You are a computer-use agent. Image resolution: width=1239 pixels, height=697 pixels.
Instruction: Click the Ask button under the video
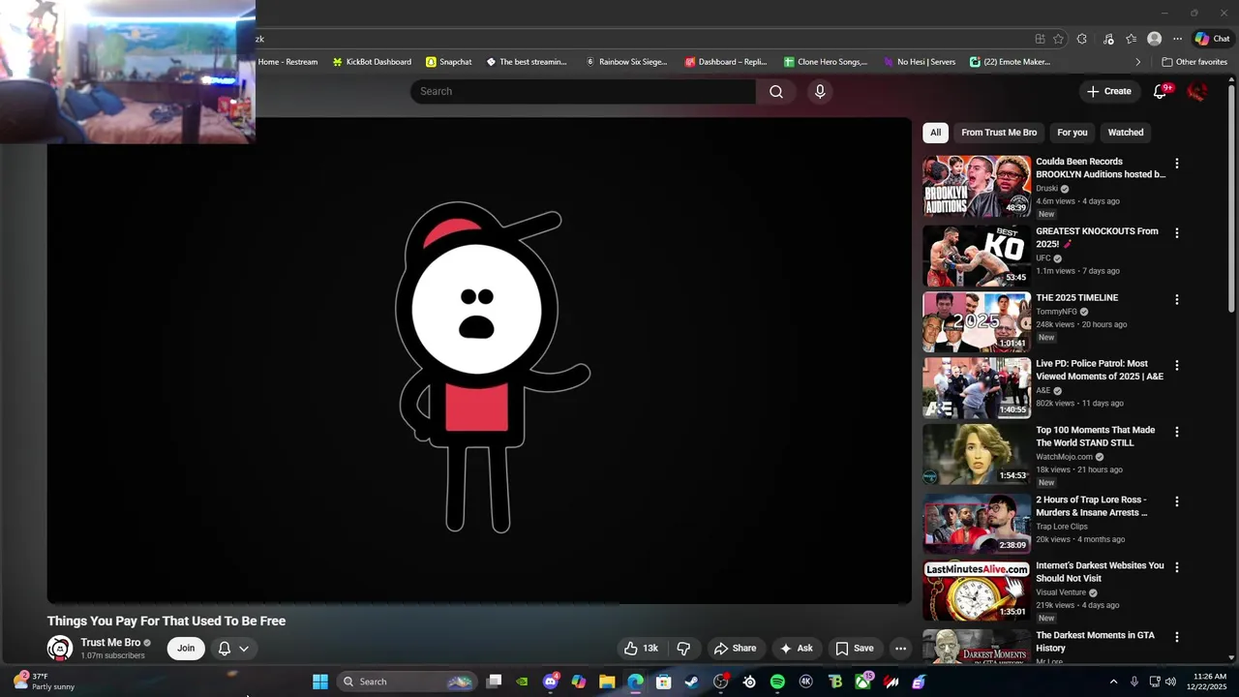click(x=796, y=649)
